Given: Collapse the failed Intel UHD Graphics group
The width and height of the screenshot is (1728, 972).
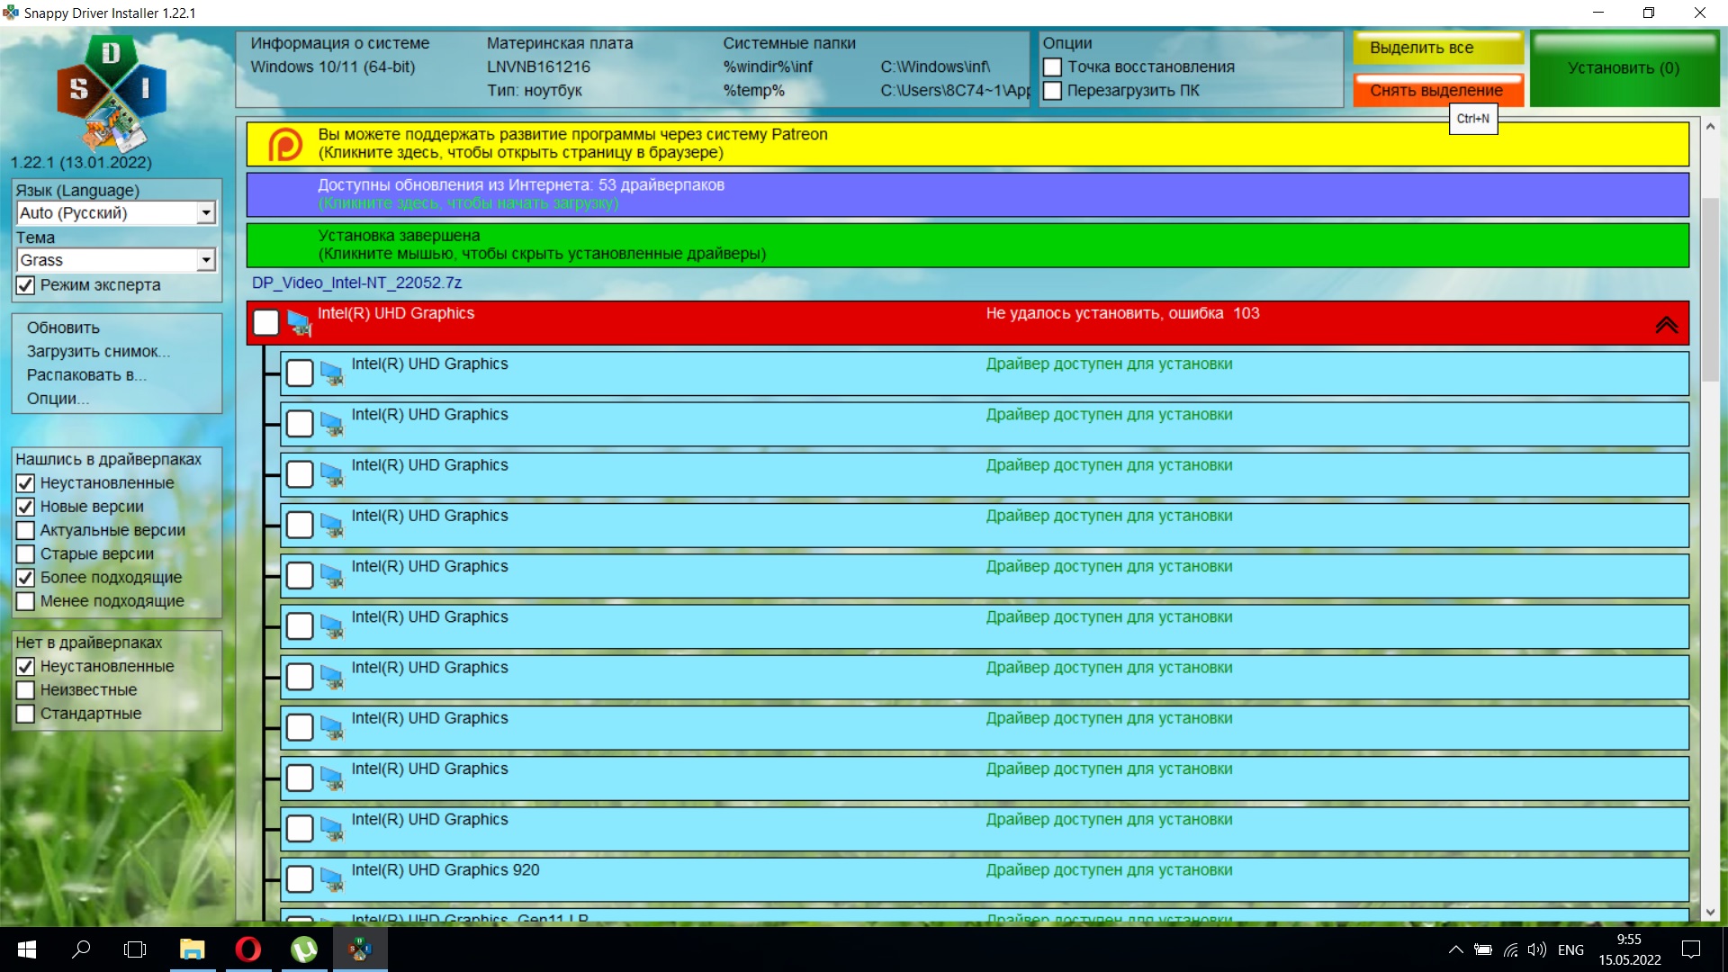Looking at the screenshot, I should 1666,324.
